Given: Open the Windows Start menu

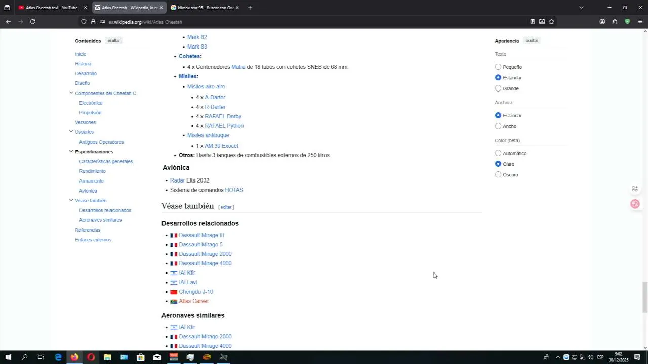Looking at the screenshot, I should (x=8, y=357).
